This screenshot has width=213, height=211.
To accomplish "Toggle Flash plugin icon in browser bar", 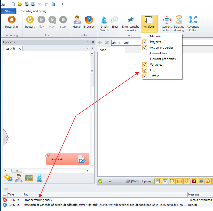I will 194,181.
